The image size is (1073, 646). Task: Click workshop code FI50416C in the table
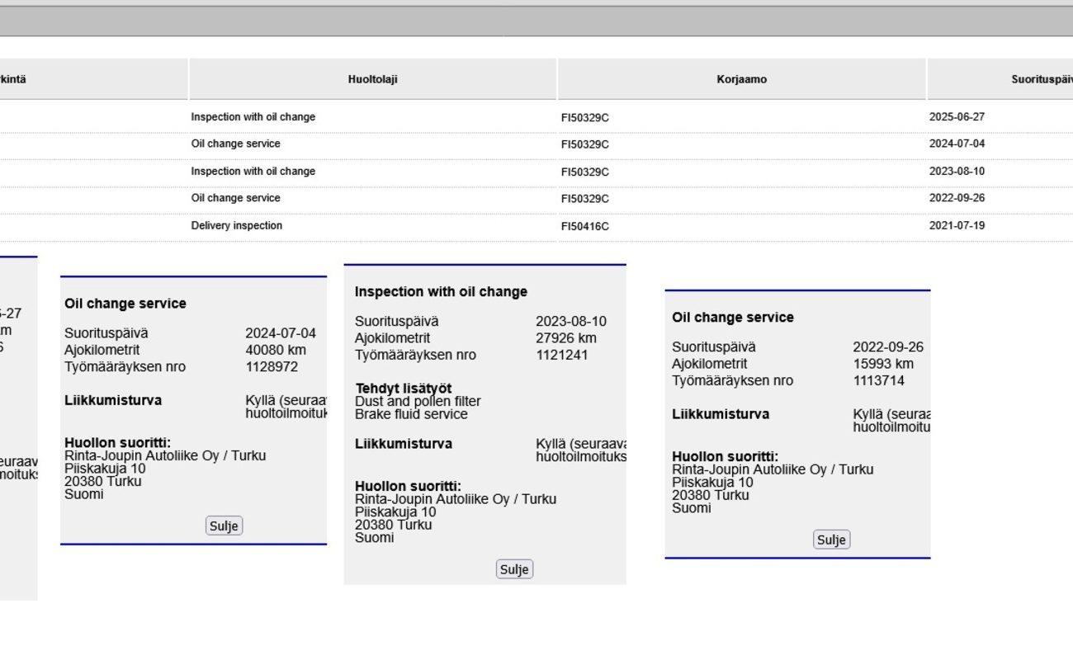584,226
